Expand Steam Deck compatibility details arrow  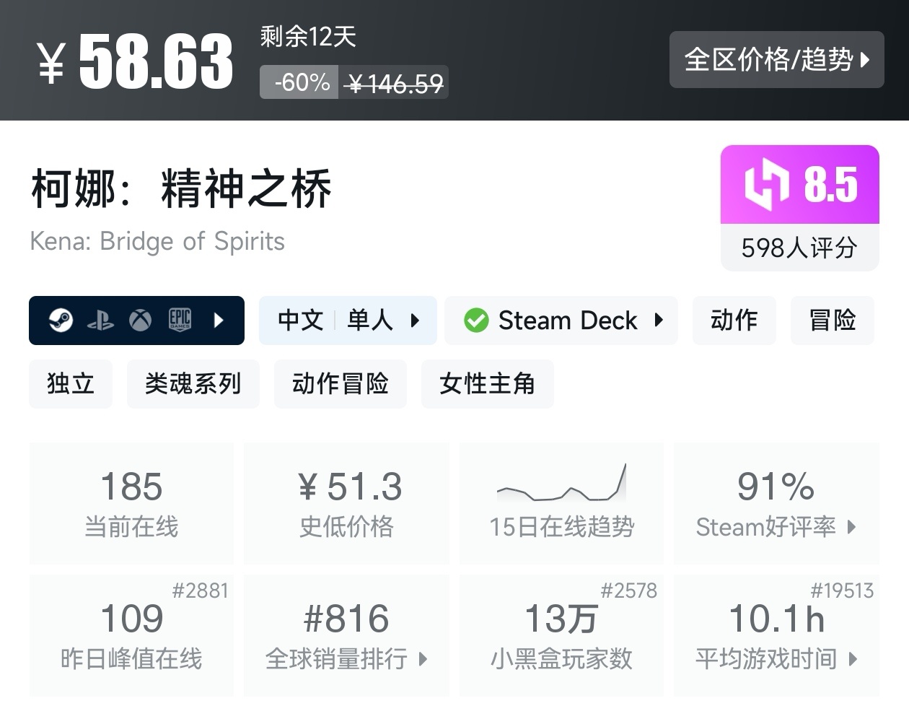click(x=658, y=321)
